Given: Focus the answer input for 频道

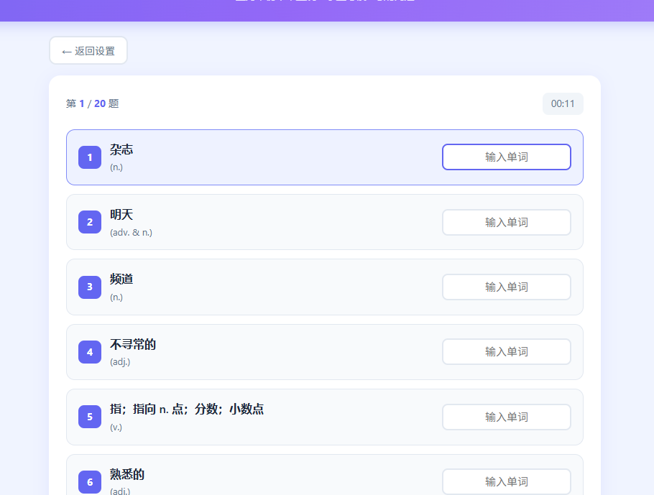Looking at the screenshot, I should [506, 287].
